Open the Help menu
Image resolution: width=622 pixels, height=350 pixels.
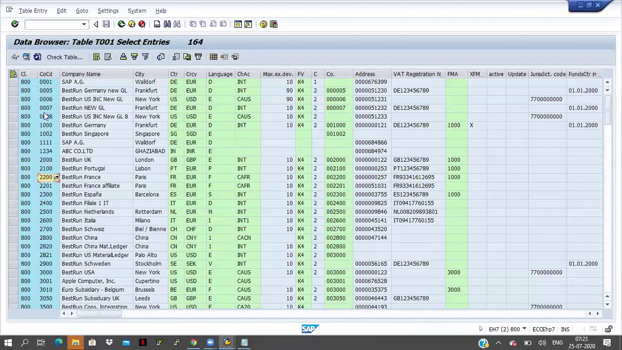click(161, 11)
